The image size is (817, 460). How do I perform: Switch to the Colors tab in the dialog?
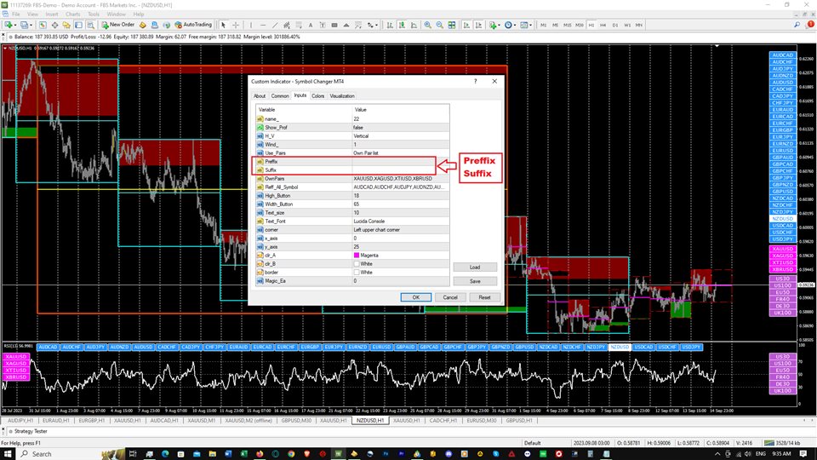317,96
